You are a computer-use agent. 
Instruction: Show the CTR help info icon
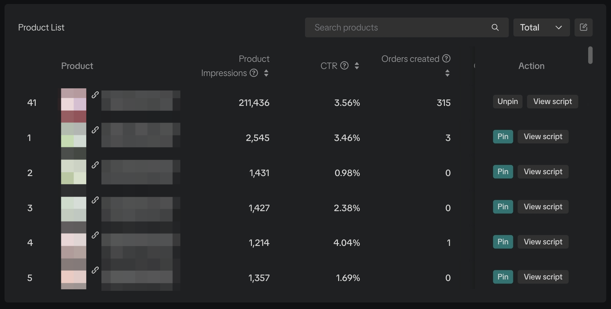tap(344, 66)
